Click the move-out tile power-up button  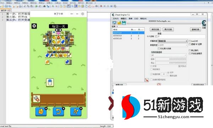click(x=41, y=112)
